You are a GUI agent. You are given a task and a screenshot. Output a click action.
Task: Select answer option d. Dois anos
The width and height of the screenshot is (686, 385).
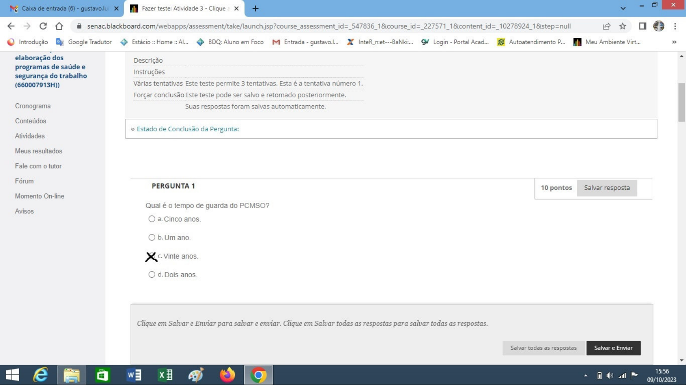152,275
